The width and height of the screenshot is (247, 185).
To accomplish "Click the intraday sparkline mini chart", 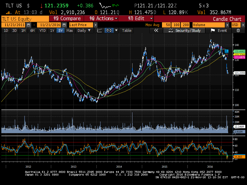I will click(x=109, y=6).
